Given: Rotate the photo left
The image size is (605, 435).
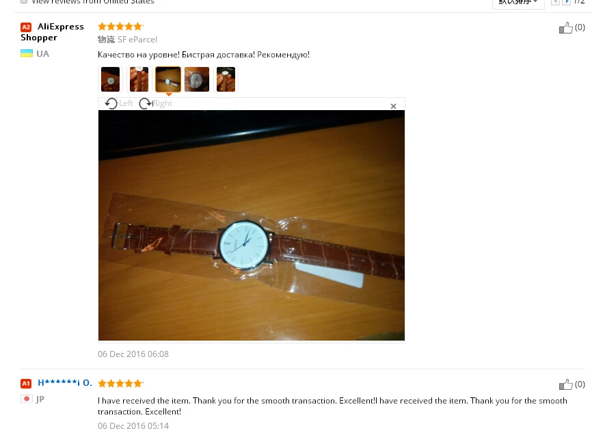Looking at the screenshot, I should coord(119,103).
